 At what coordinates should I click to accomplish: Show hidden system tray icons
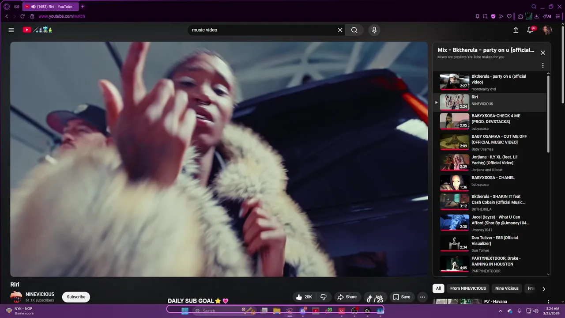coord(500,311)
